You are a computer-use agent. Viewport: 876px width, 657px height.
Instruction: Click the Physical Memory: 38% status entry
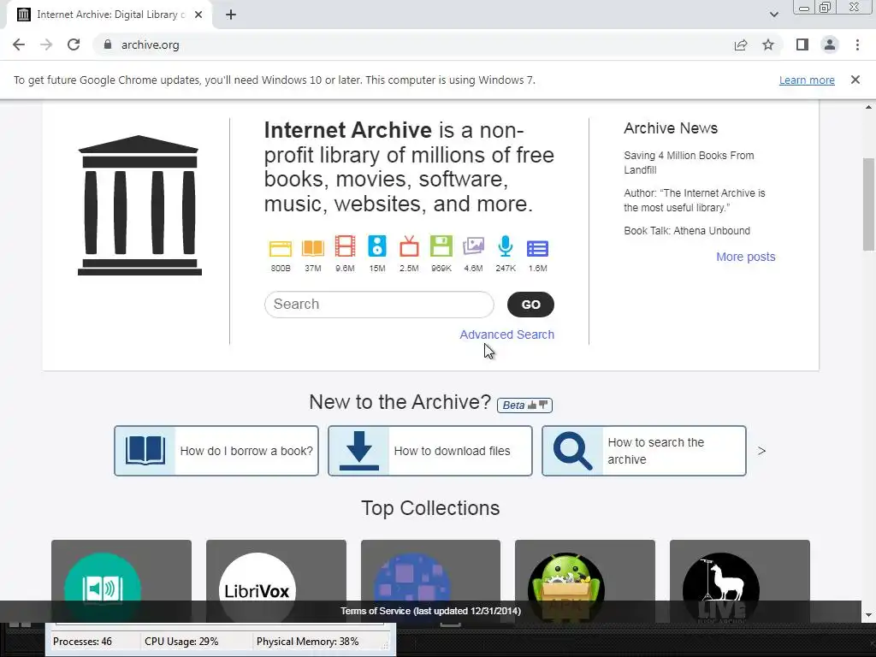308,642
